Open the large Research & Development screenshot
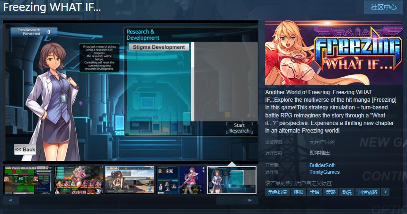Screen dimensions: 407x214 tap(131, 92)
